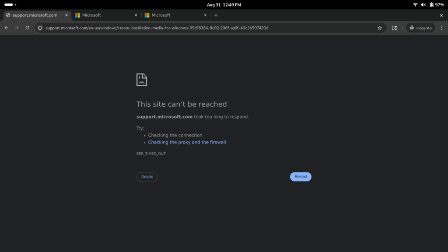Open the Wi-Fi status icon in system bar
This screenshot has height=252, width=448.
[415, 4]
